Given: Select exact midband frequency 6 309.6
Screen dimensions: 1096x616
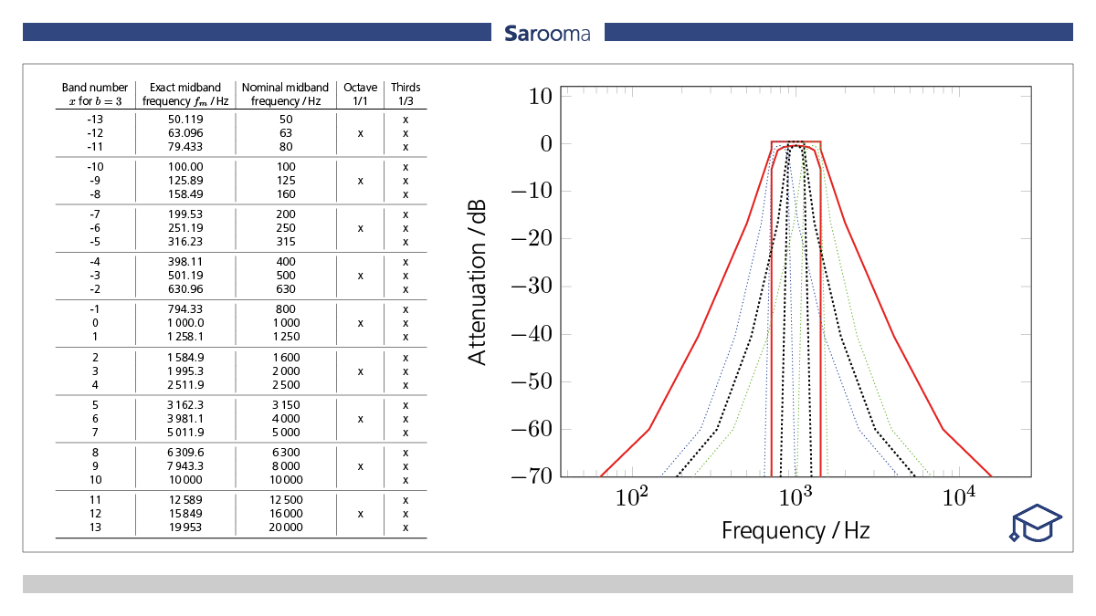Looking at the screenshot, I should [x=186, y=453].
